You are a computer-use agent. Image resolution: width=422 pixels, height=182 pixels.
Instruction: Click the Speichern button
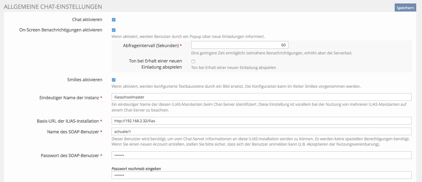(x=405, y=8)
